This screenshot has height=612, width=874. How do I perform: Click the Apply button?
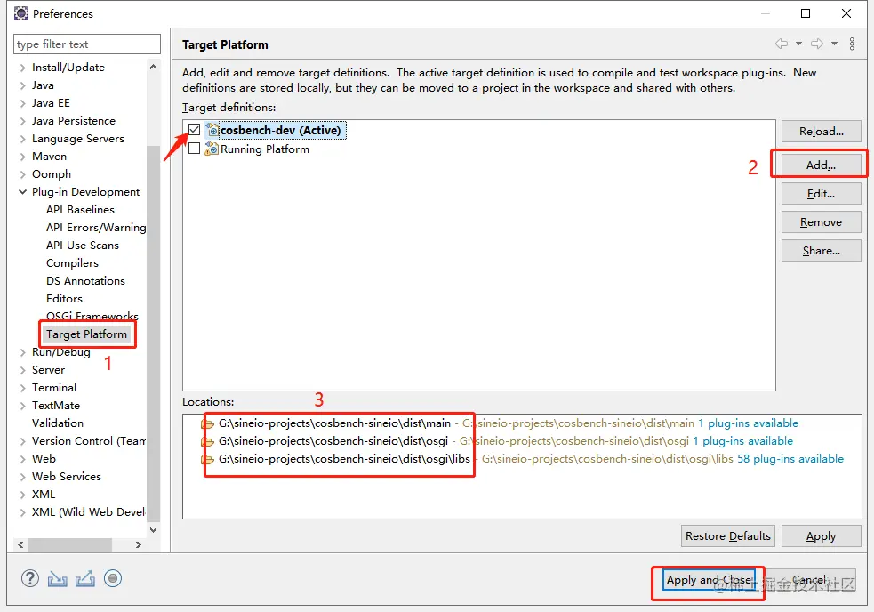821,536
